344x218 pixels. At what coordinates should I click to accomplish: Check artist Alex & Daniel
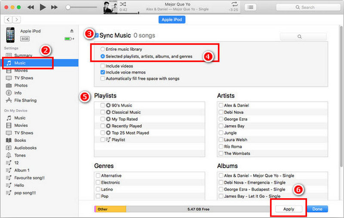point(221,105)
